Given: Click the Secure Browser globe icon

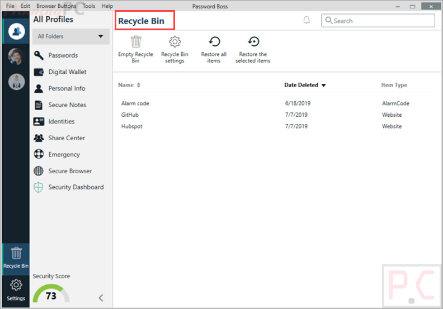Looking at the screenshot, I should (x=39, y=171).
